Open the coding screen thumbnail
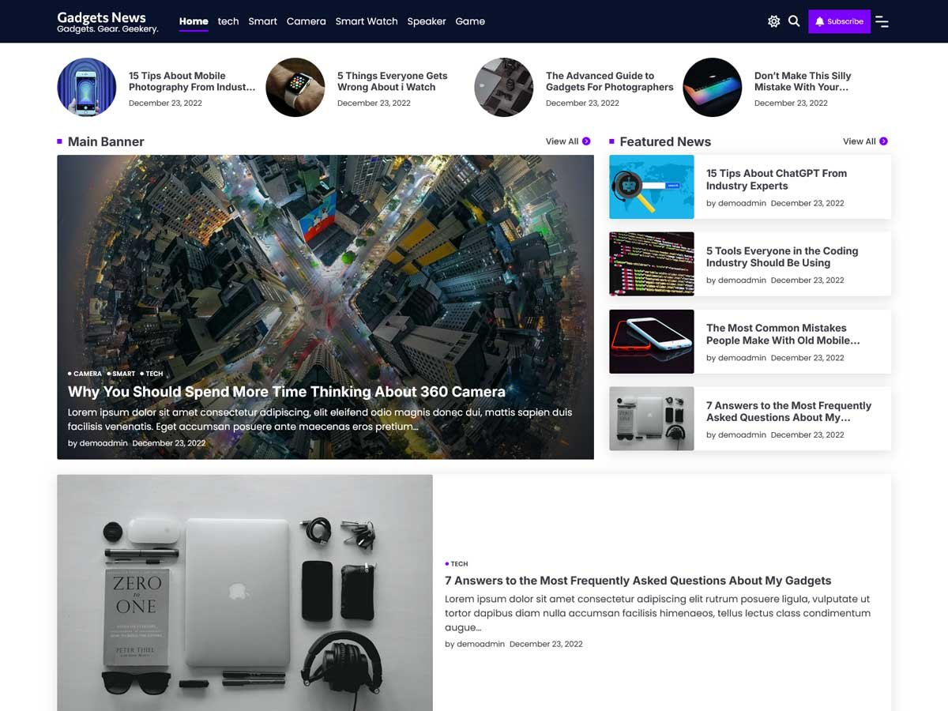 pyautogui.click(x=652, y=264)
